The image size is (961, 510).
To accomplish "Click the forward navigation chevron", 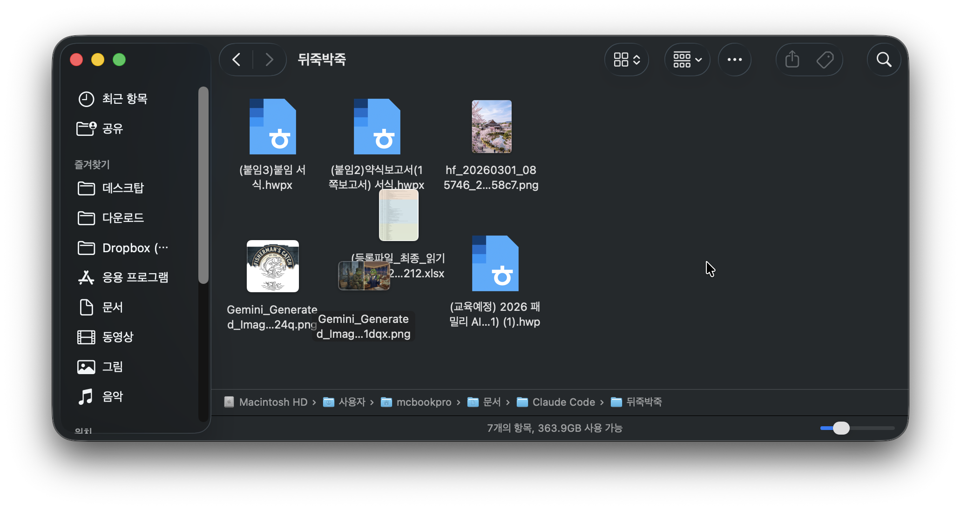I will (269, 60).
